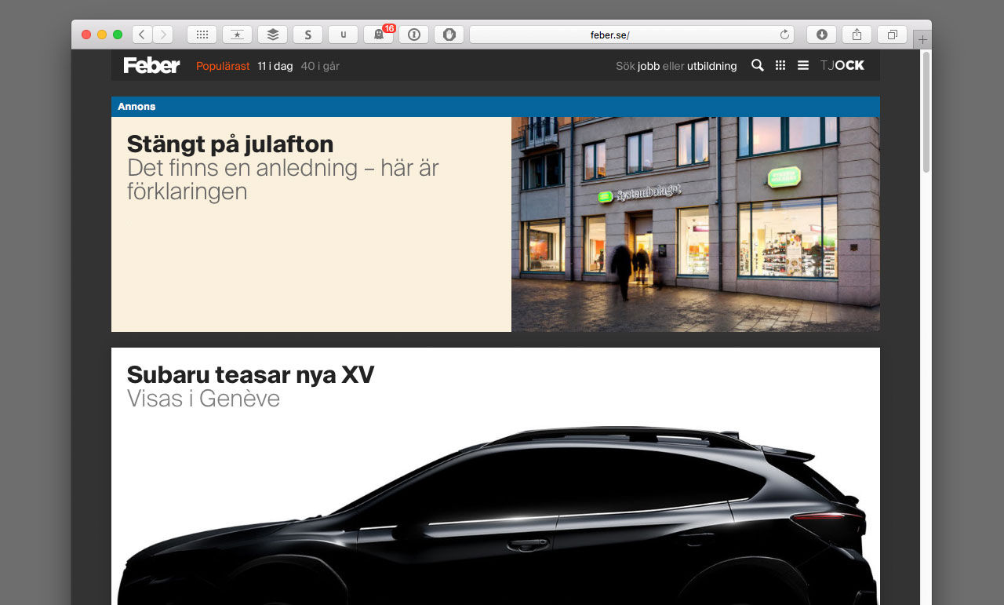This screenshot has width=1004, height=605.
Task: Click the shield-shaped blocker extension icon
Action: click(449, 35)
